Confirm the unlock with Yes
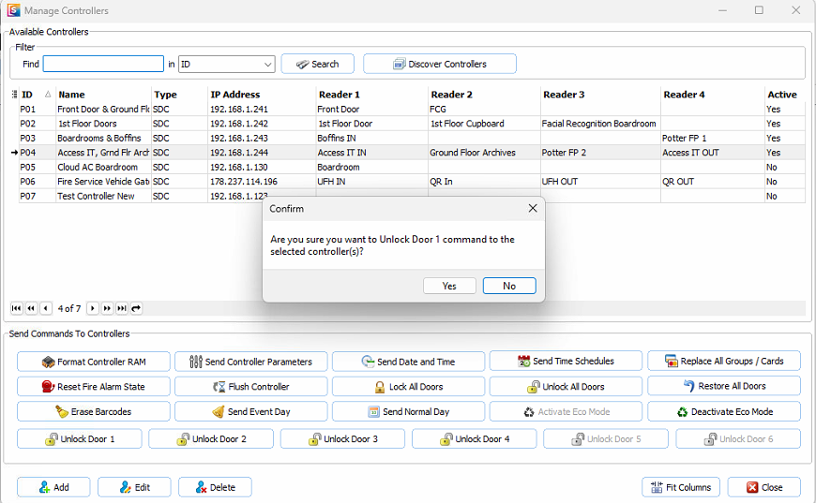816x503 pixels. (449, 286)
